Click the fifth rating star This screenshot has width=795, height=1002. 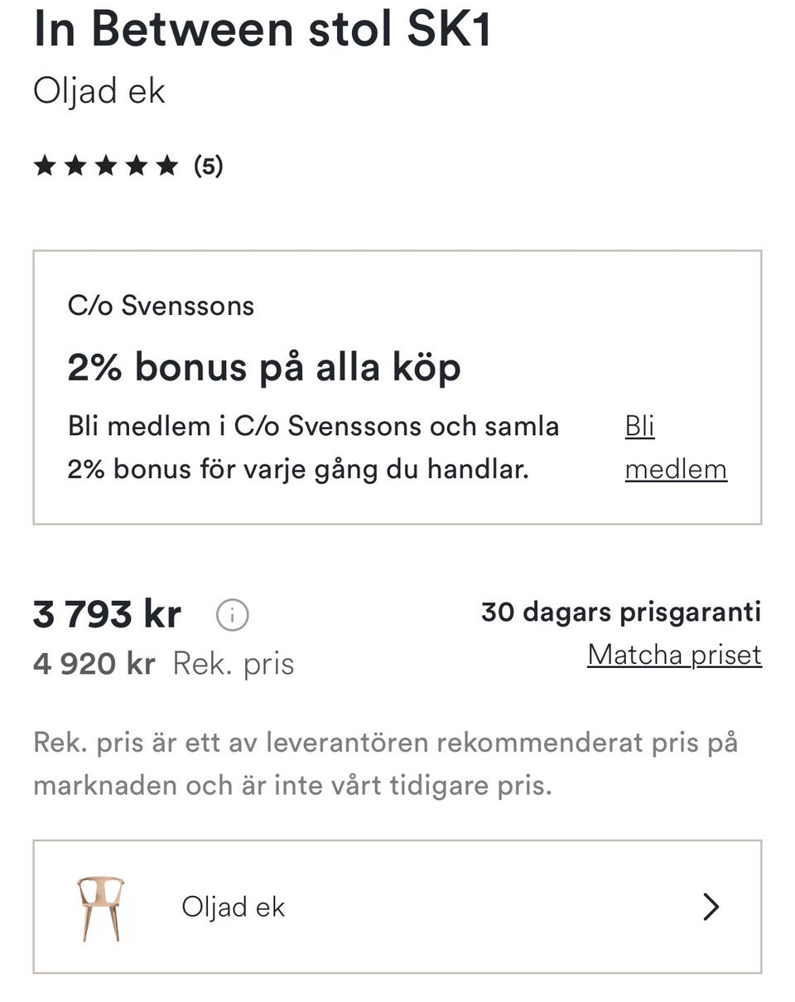tap(167, 166)
